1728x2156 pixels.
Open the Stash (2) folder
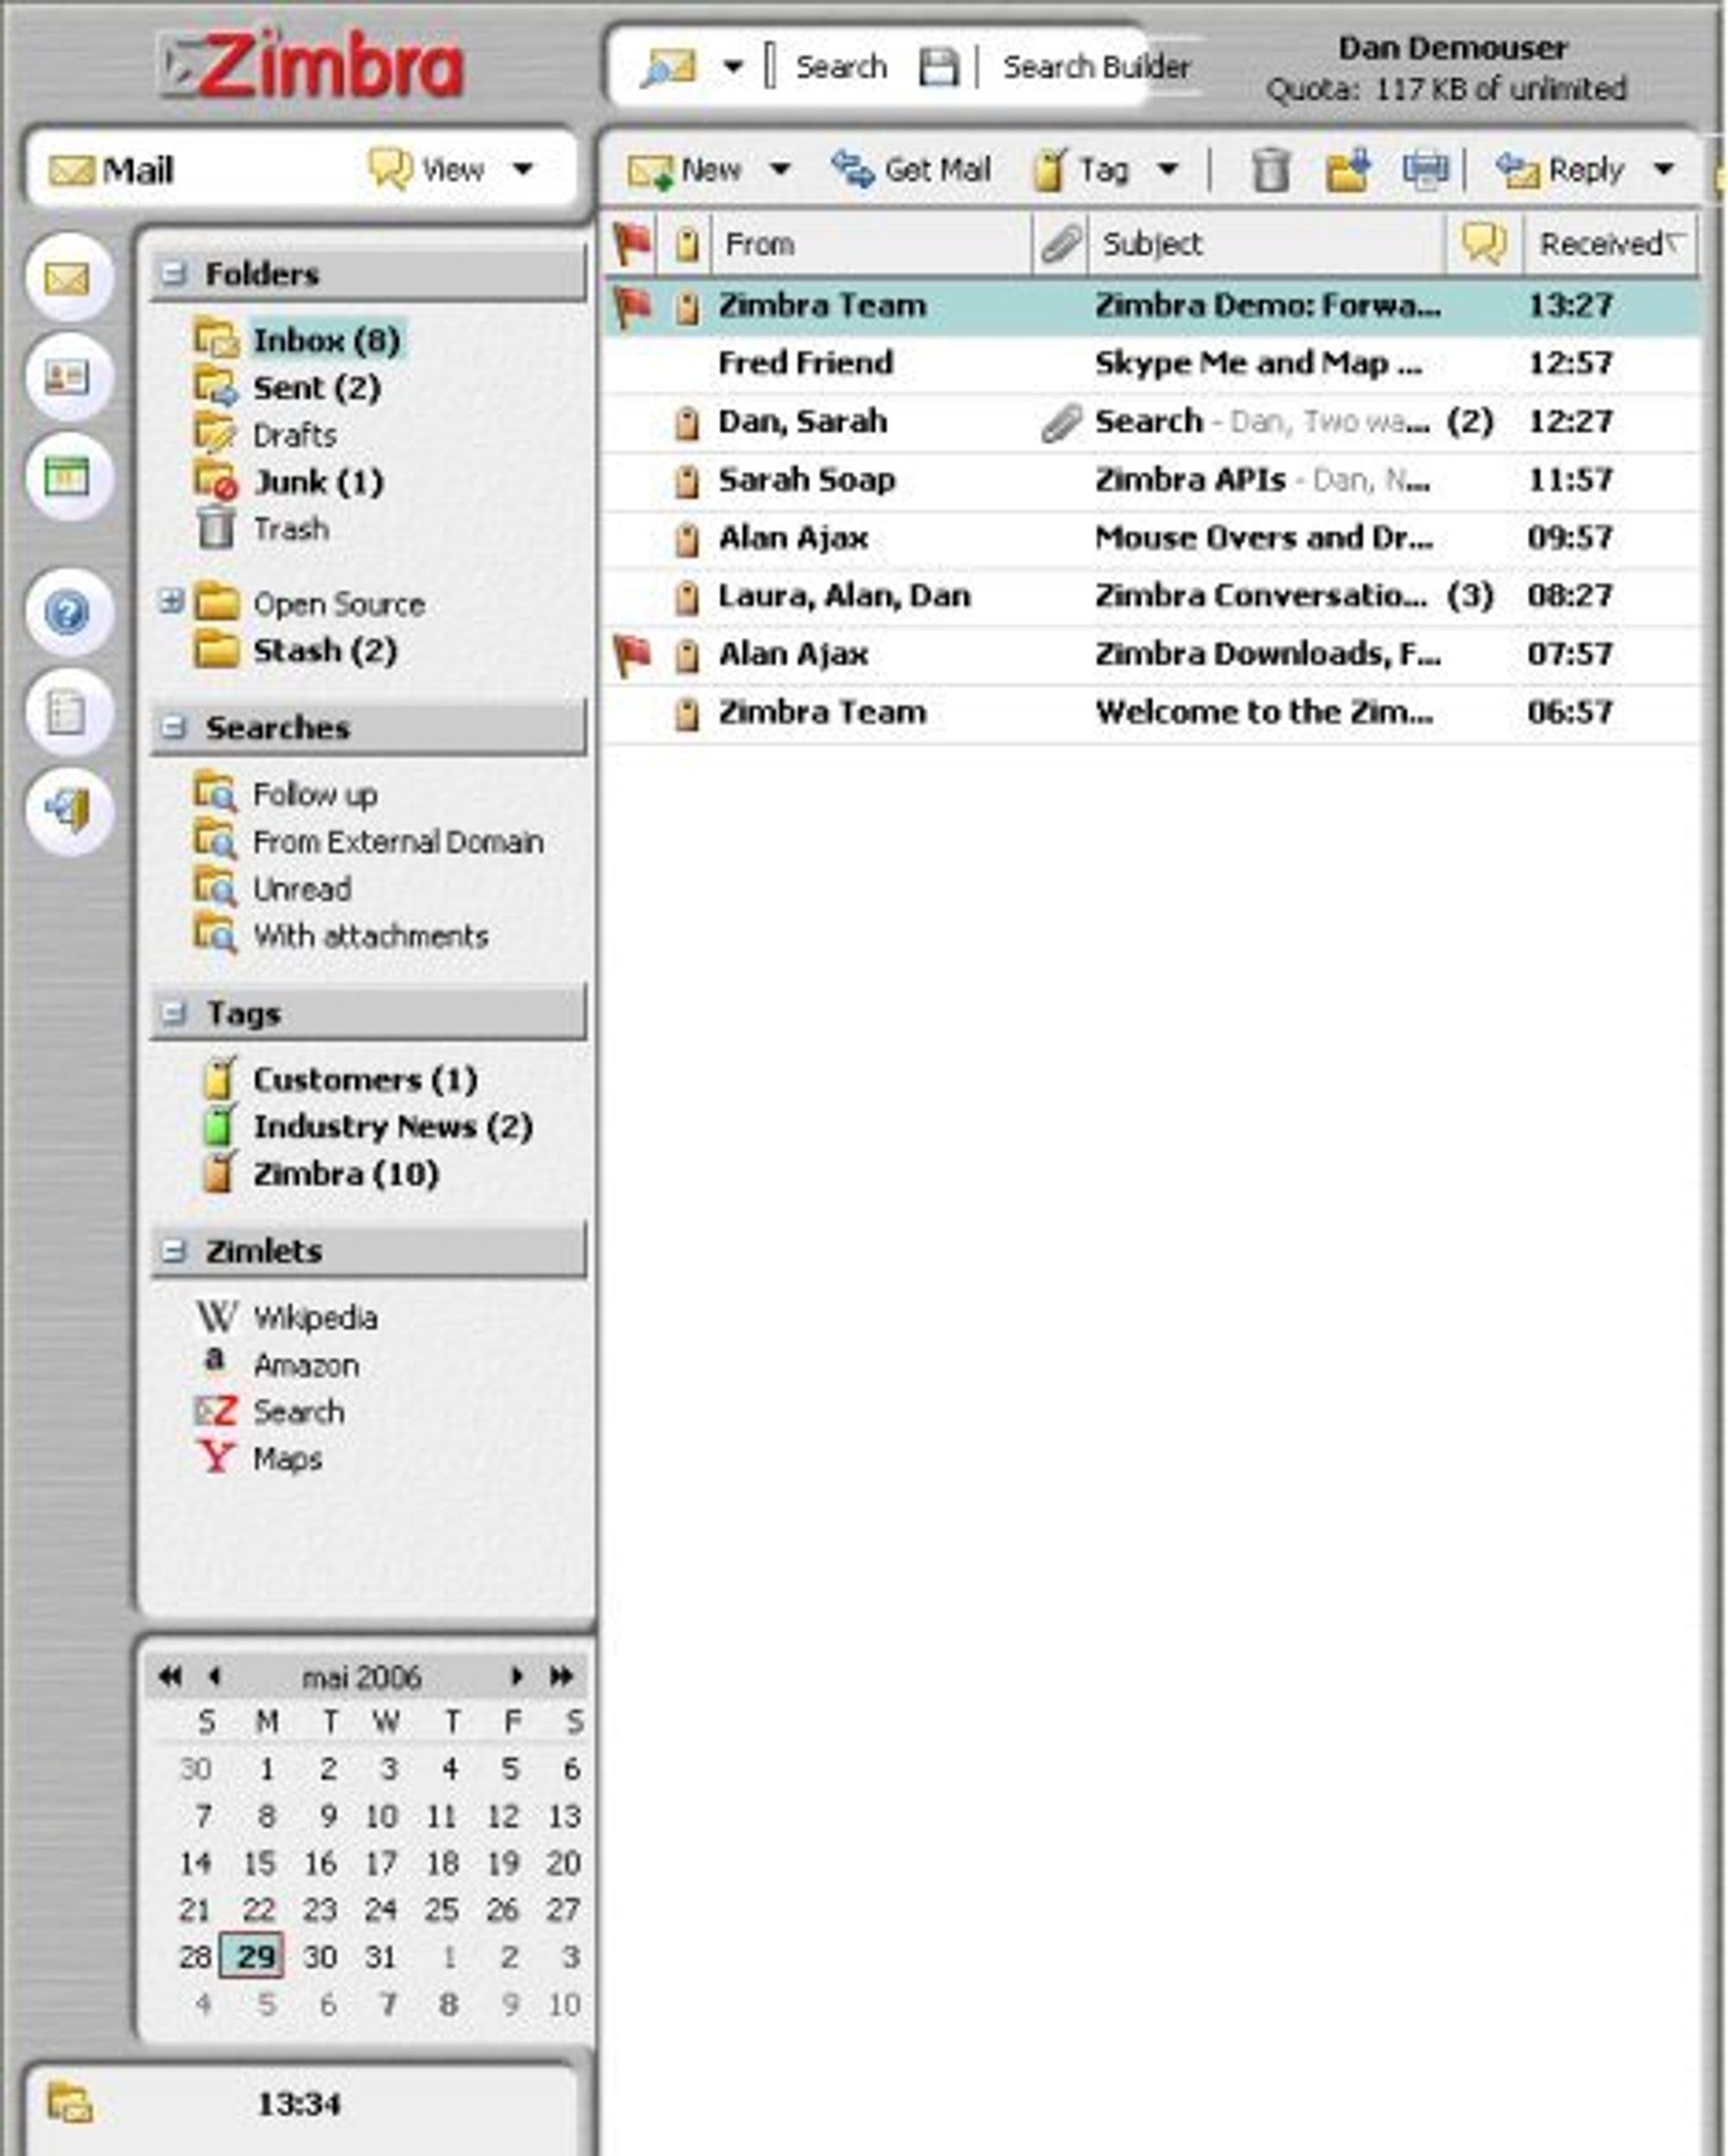296,651
